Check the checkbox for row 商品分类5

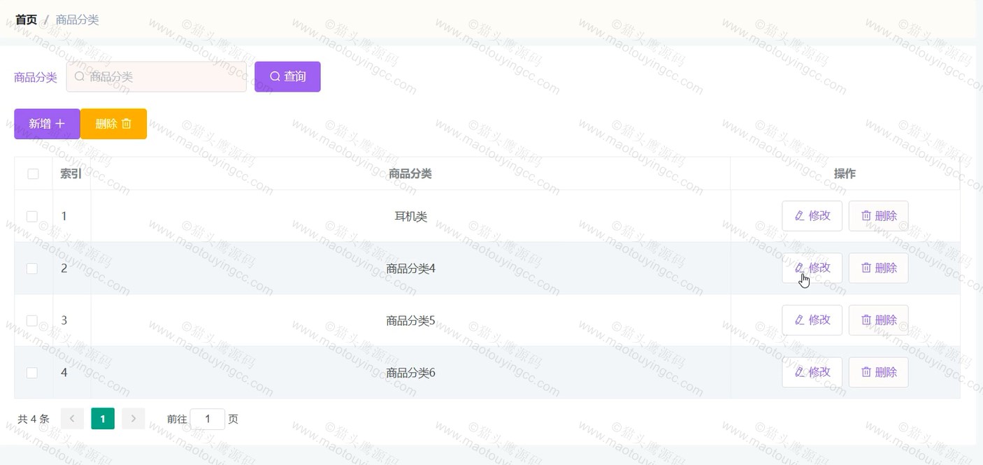pyautogui.click(x=32, y=320)
